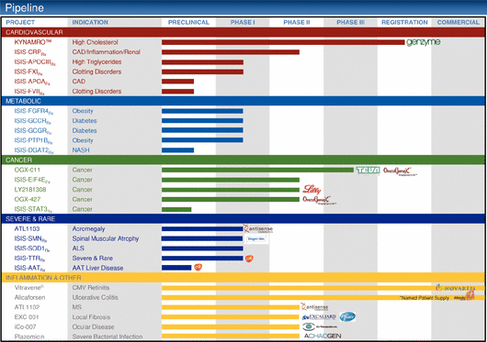The width and height of the screenshot is (487, 342).
Task: Select the INDICATION column header
Action: [90, 22]
